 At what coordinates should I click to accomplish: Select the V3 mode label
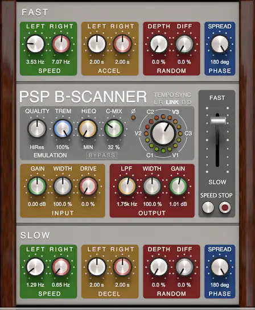pos(175,112)
